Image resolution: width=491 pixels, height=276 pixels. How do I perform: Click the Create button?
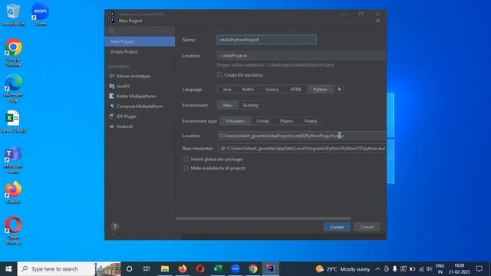(337, 227)
